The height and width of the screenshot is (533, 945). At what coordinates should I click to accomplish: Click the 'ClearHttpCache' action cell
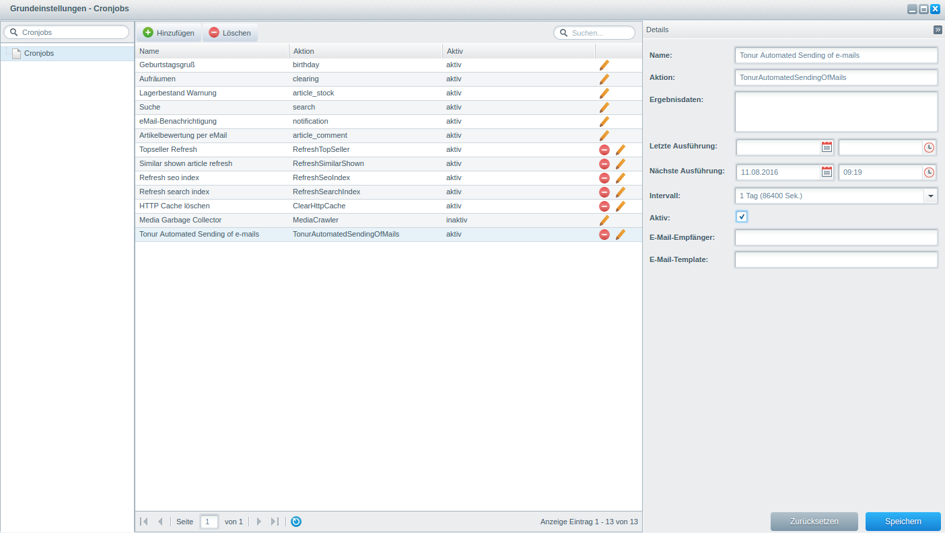[x=319, y=206]
